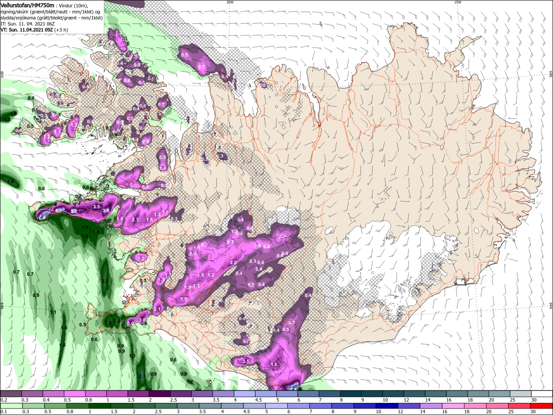Pick the dark teal top-row swatch starting at 8

tap(350, 394)
